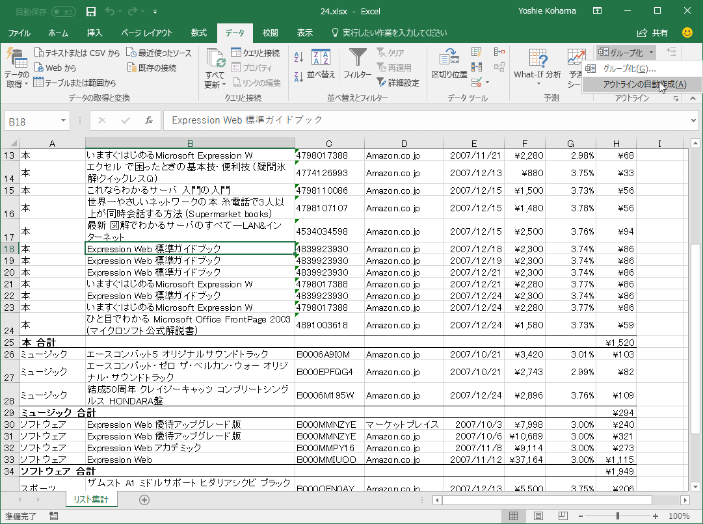Viewport: 703px width, 524px height.
Task: Switch to the Formulas (数式) tab
Action: tap(198, 33)
